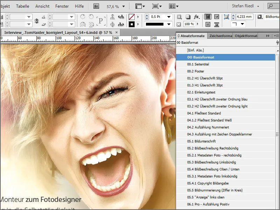
Task: Expand the opacity slider arrow
Action: coord(197,24)
